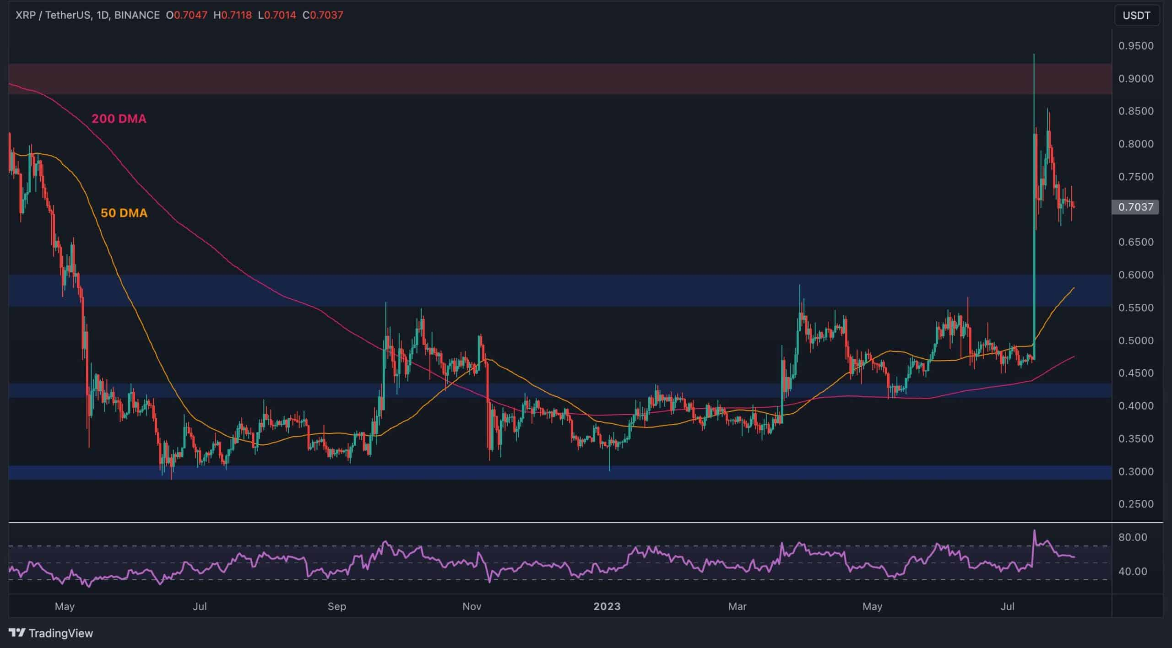The image size is (1172, 648).
Task: Click the 0.3000 price axis label
Action: pyautogui.click(x=1136, y=471)
